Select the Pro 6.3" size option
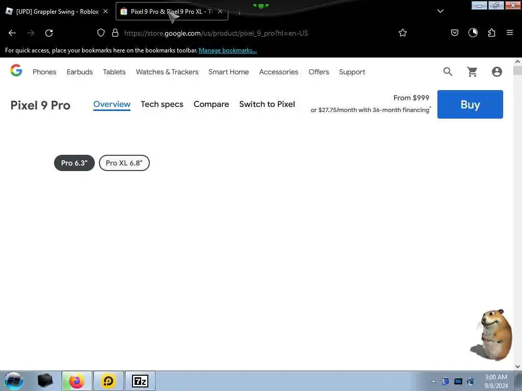The image size is (522, 391). 74,163
